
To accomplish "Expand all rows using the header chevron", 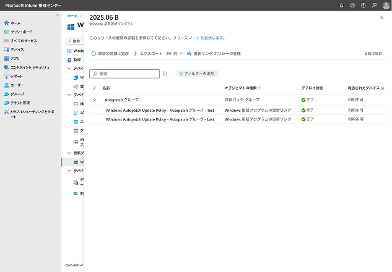I will 94,88.
